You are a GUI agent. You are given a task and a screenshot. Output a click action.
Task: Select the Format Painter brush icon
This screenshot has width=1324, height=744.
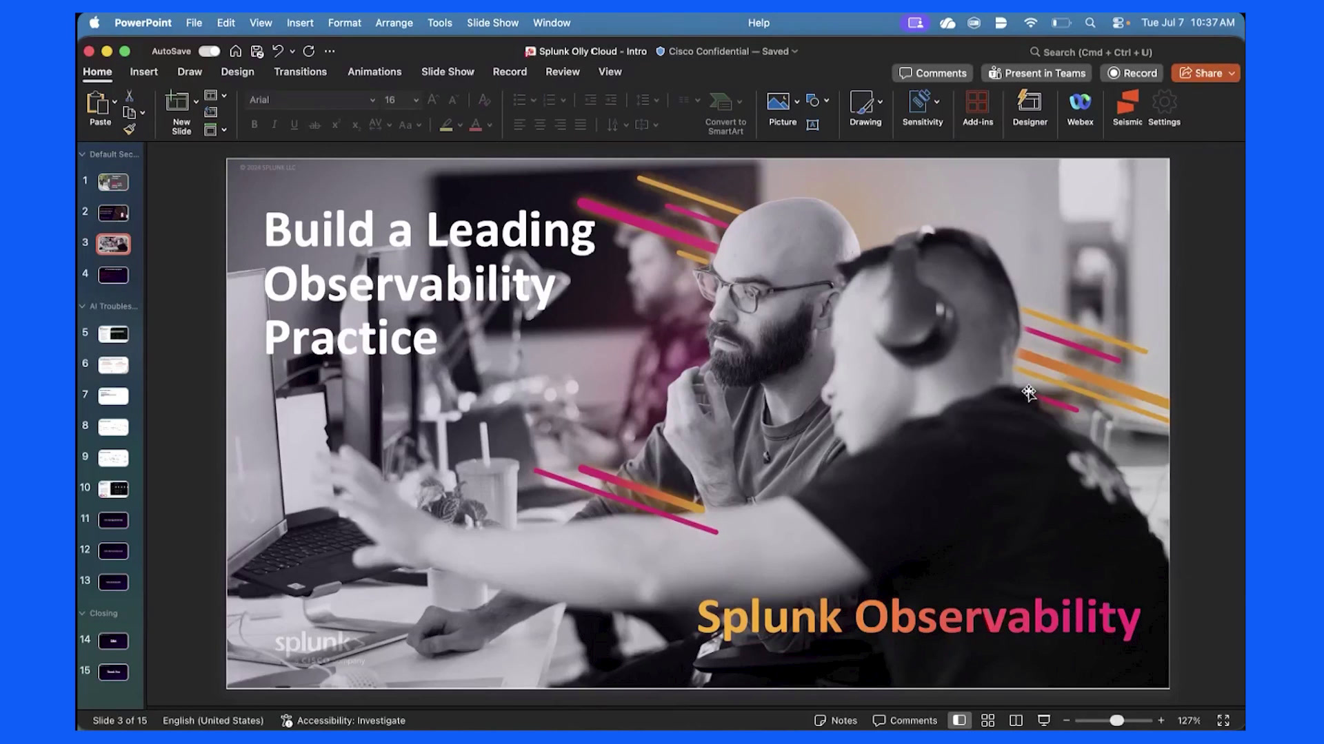point(130,129)
